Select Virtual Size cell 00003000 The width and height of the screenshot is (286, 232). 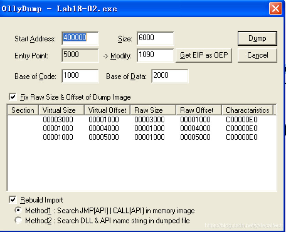(58, 120)
